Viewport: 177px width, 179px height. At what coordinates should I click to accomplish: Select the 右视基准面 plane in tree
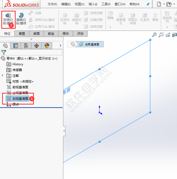[x=17, y=99]
